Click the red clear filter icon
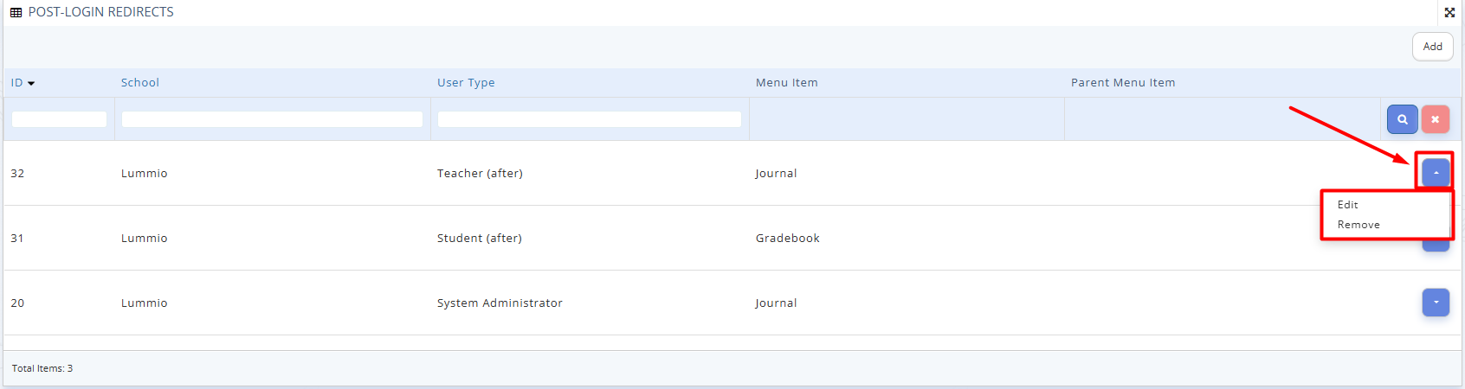The image size is (1465, 389). [1435, 119]
